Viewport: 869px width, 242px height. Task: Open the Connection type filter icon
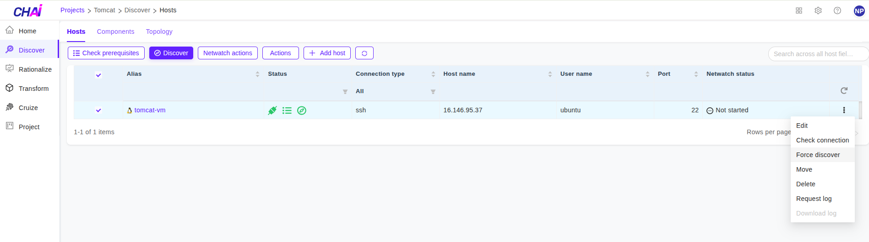click(433, 92)
